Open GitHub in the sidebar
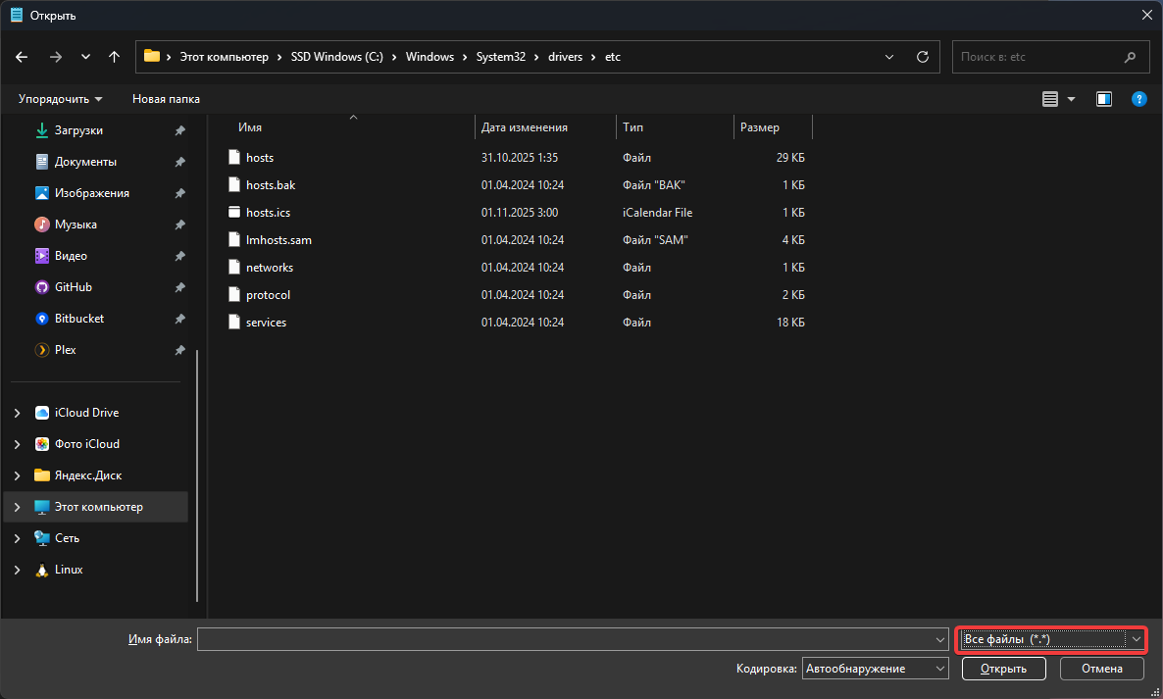Viewport: 1163px width, 699px height. tap(74, 287)
